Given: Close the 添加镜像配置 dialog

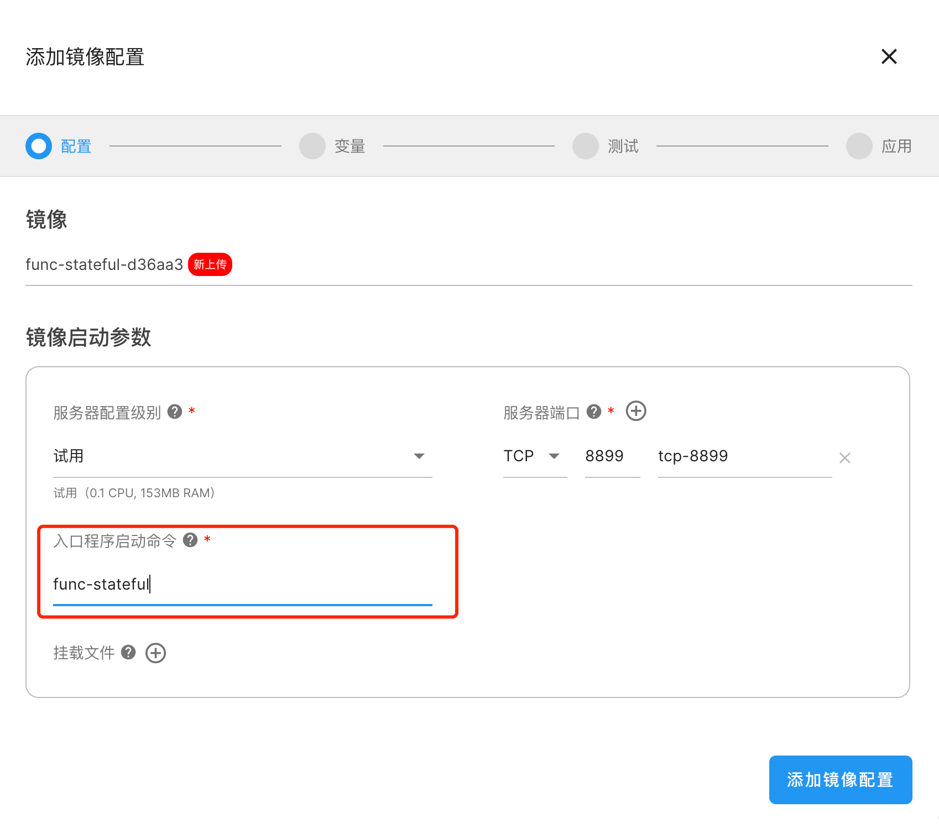Looking at the screenshot, I should (x=889, y=56).
